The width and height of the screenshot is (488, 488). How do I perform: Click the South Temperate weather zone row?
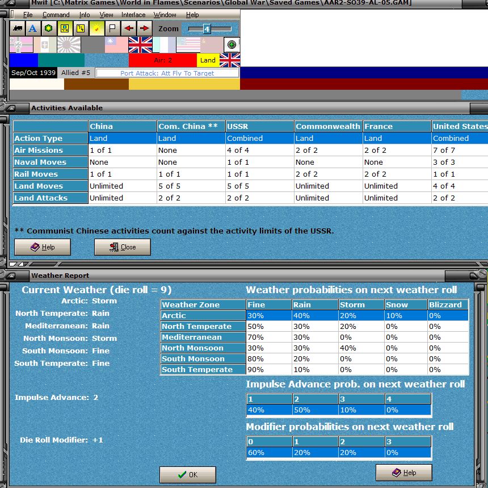[314, 369]
